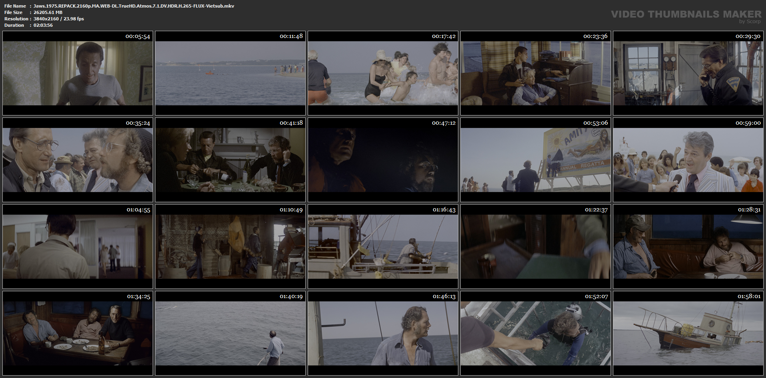Pick the cabin thumbnail at 01:28:31
The image size is (766, 378).
pyautogui.click(x=688, y=247)
